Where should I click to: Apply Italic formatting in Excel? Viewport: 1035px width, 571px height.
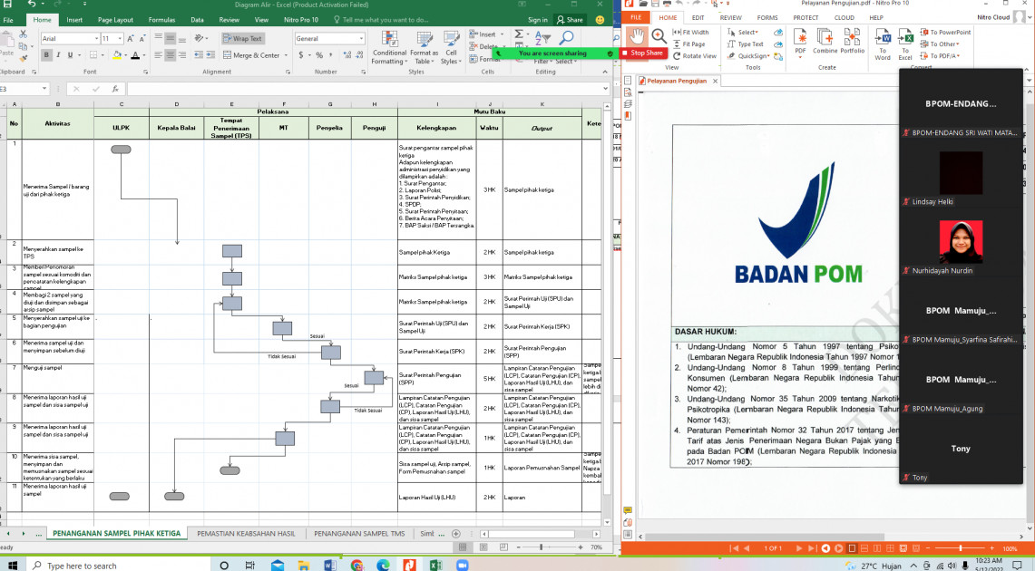(58, 55)
